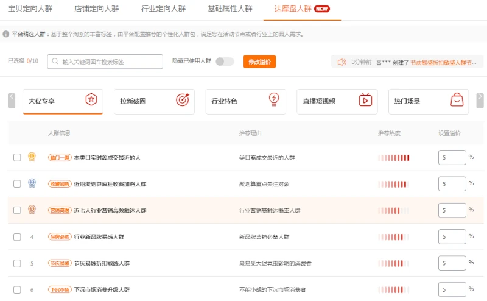The height and width of the screenshot is (301, 487).
Task: Click the 营销高潜 tag badge
Action: click(x=60, y=210)
